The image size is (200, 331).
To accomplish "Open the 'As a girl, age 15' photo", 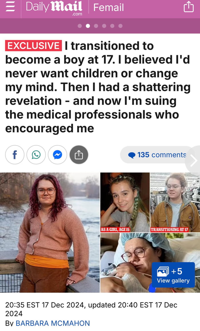I will (125, 202).
